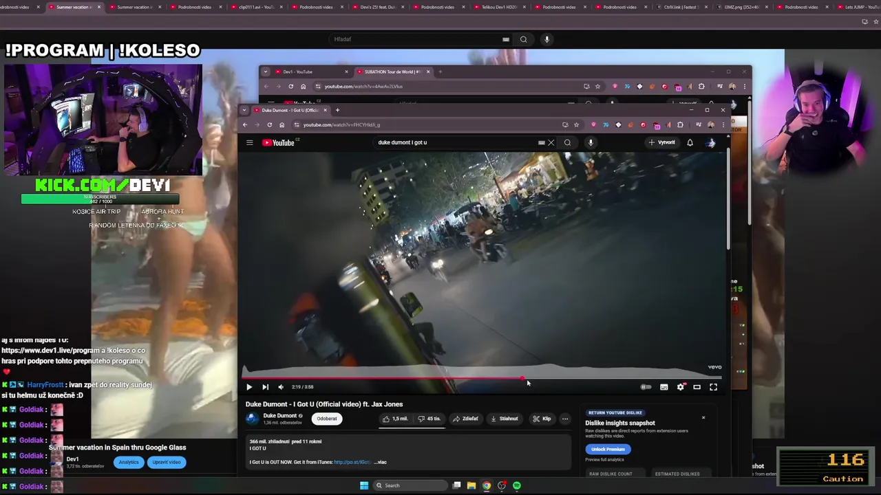881x495 pixels.
Task: Enter fullscreen in the YouTube player
Action: [x=713, y=387]
